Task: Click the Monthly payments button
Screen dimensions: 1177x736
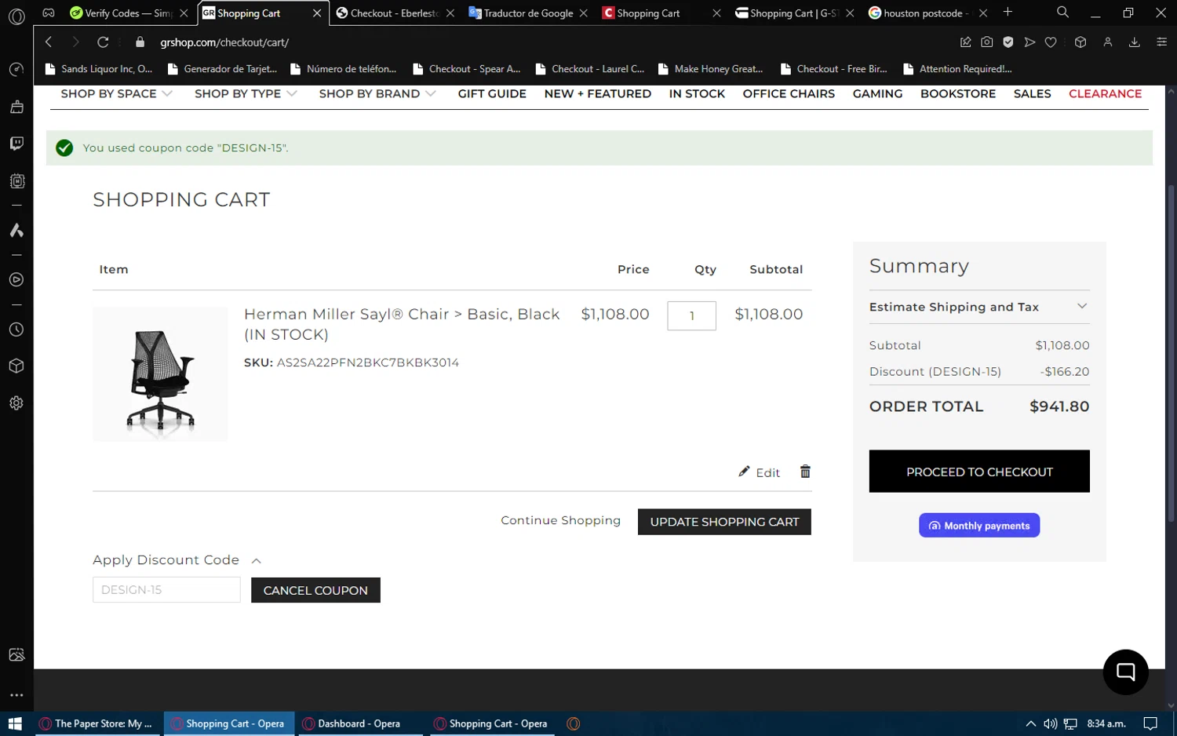Action: pyautogui.click(x=979, y=526)
